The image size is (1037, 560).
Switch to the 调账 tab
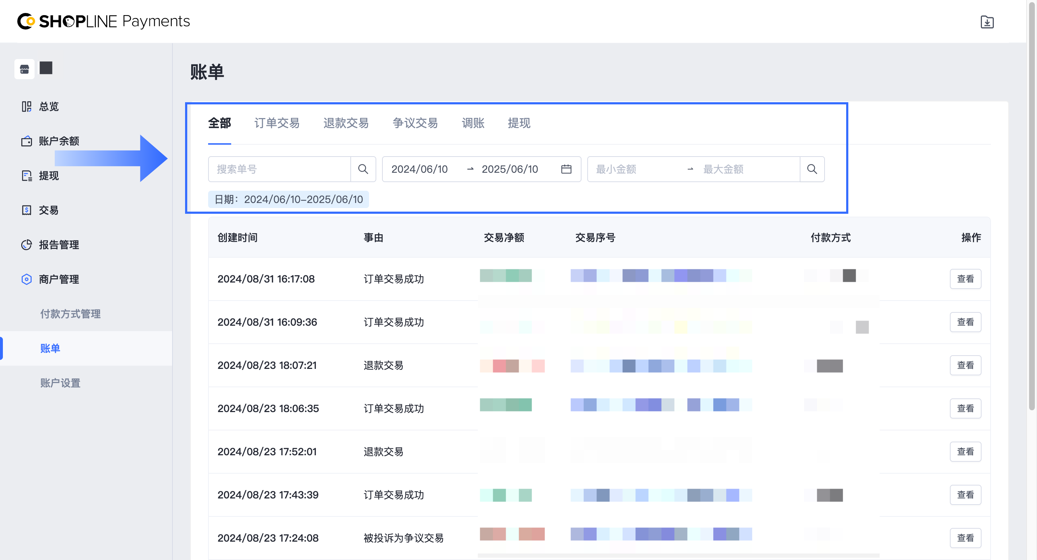click(473, 123)
